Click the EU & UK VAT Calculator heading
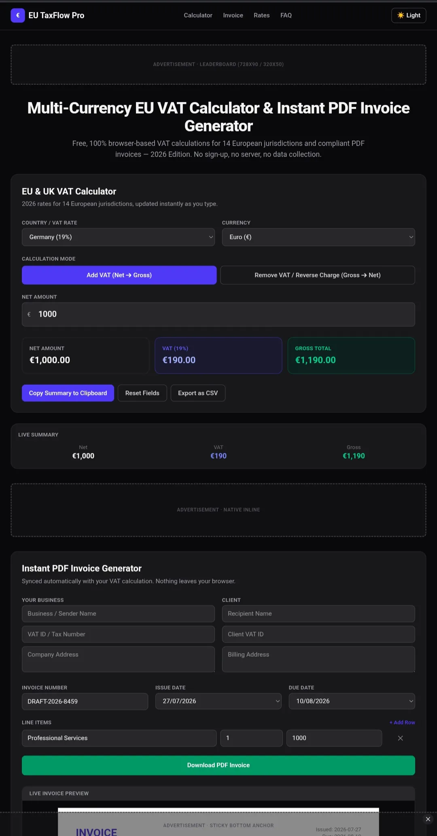The width and height of the screenshot is (437, 836). [69, 191]
